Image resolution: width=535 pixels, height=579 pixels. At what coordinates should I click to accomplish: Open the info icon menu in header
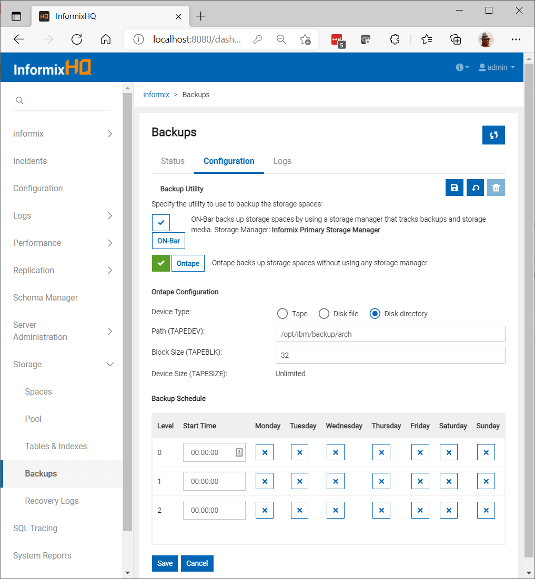tap(462, 67)
